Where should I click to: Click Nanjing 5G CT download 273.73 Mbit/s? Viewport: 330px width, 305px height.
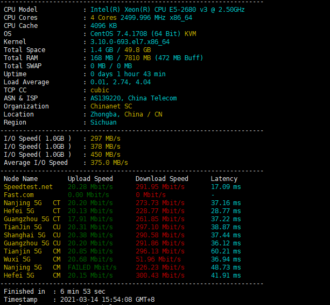pyautogui.click(x=160, y=203)
